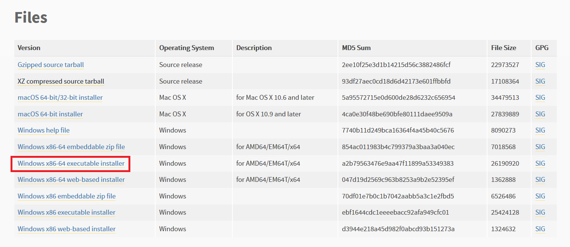Screen dimensions: 570x247
Task: Click file size 1324632
Action: (503, 229)
